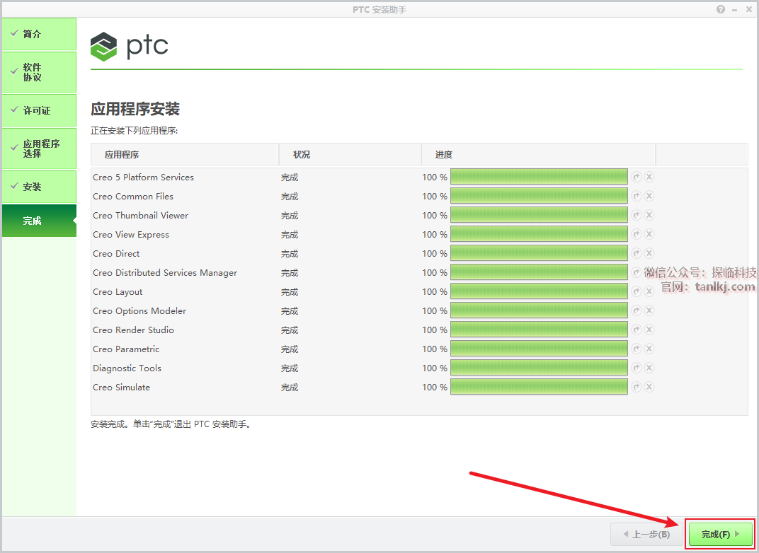Click retry icon for Creo Render Studio
Screen dimensions: 759x553
(x=637, y=330)
